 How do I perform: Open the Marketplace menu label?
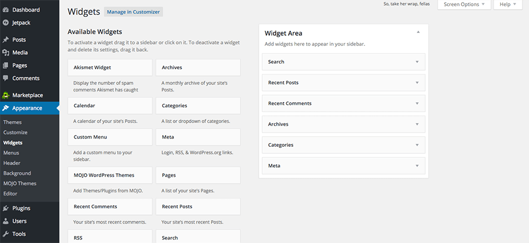(x=28, y=95)
